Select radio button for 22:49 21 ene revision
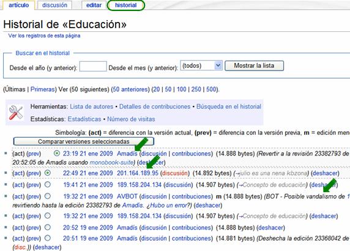 click(48, 173)
